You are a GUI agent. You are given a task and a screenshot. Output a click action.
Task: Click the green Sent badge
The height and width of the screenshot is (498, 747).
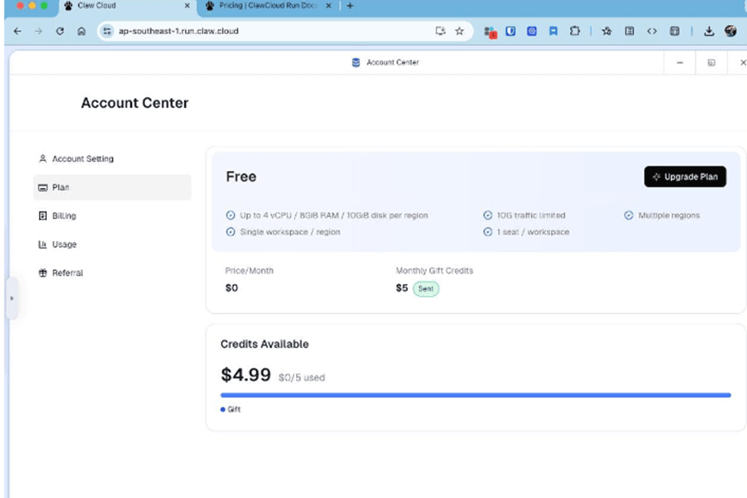[x=426, y=289]
